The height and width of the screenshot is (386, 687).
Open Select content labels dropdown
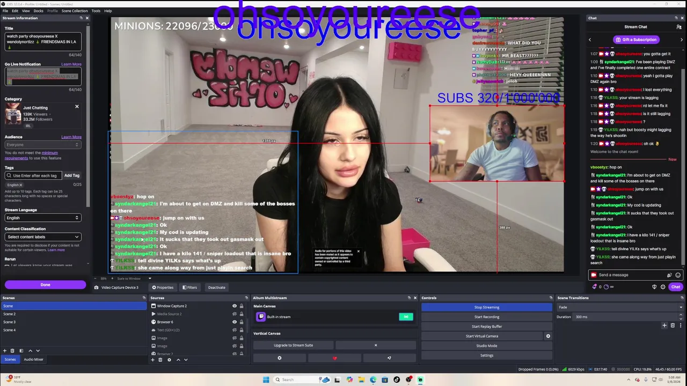pyautogui.click(x=43, y=237)
